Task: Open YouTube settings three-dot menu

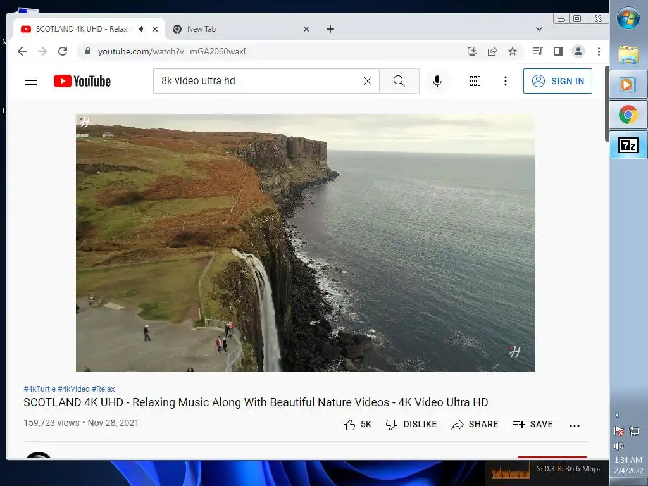Action: point(506,81)
